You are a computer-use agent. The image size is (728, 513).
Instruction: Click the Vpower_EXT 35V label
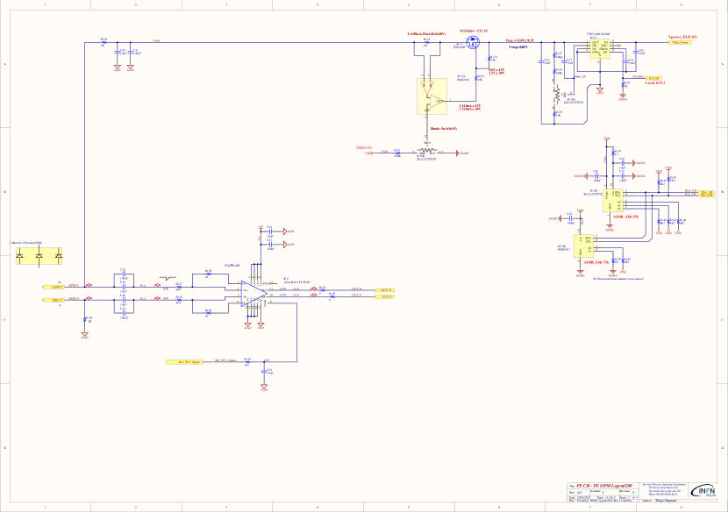(682, 37)
